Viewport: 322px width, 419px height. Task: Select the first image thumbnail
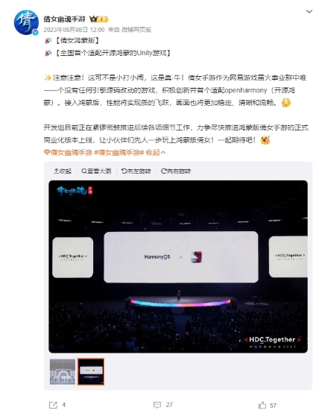pyautogui.click(x=63, y=372)
